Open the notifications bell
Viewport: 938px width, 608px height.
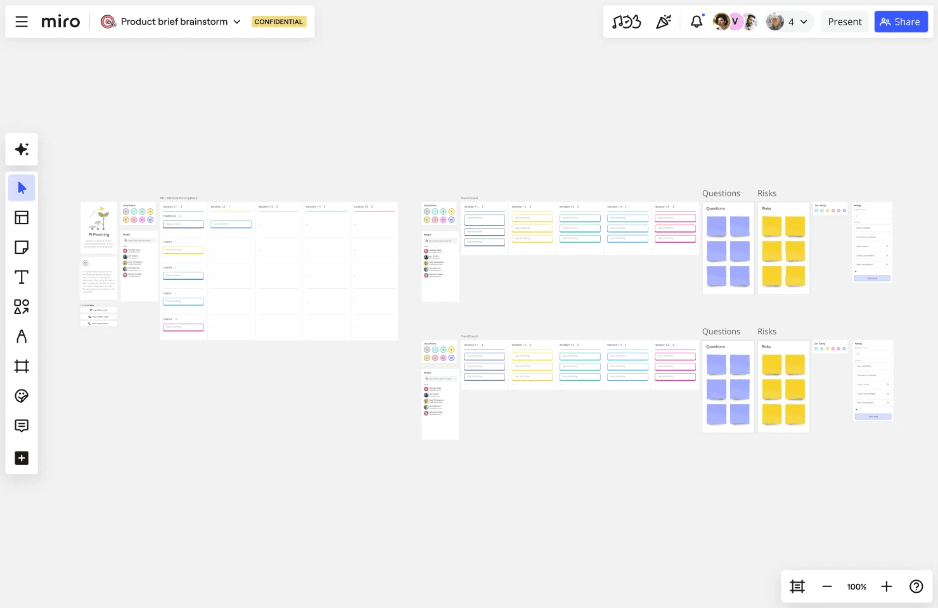(x=697, y=22)
